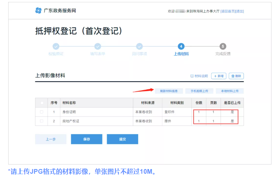Toggle the select-all checkbox in table header
The image size is (278, 178).
(x=42, y=103)
